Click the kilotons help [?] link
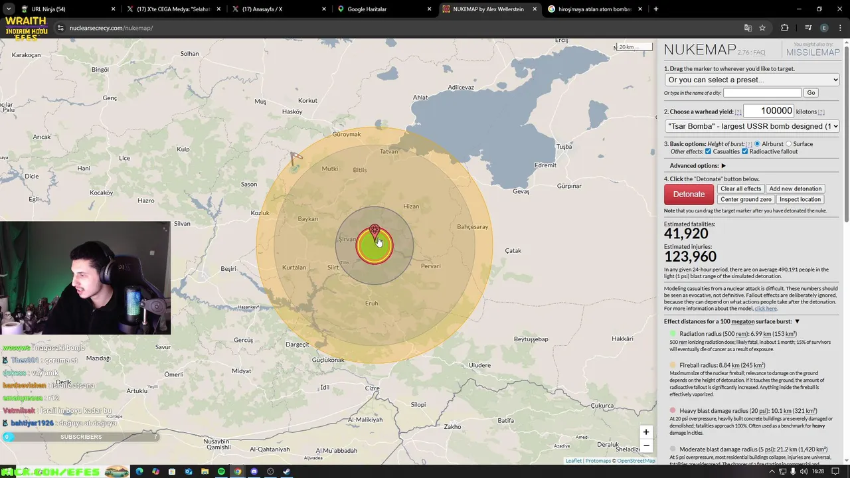This screenshot has width=850, height=478. pos(821,112)
